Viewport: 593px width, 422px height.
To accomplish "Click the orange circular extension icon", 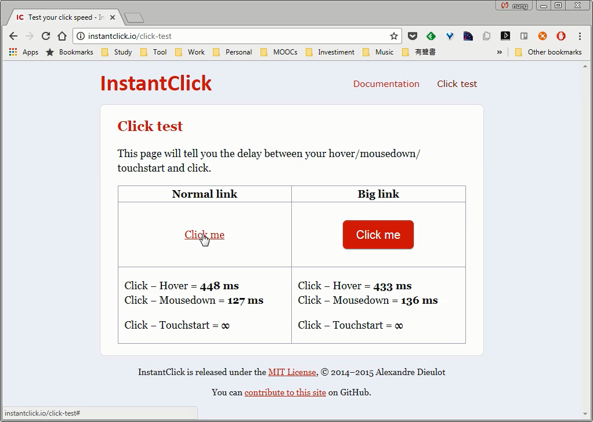I will coord(543,37).
